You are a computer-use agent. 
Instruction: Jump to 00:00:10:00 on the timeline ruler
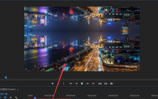click(x=70, y=95)
